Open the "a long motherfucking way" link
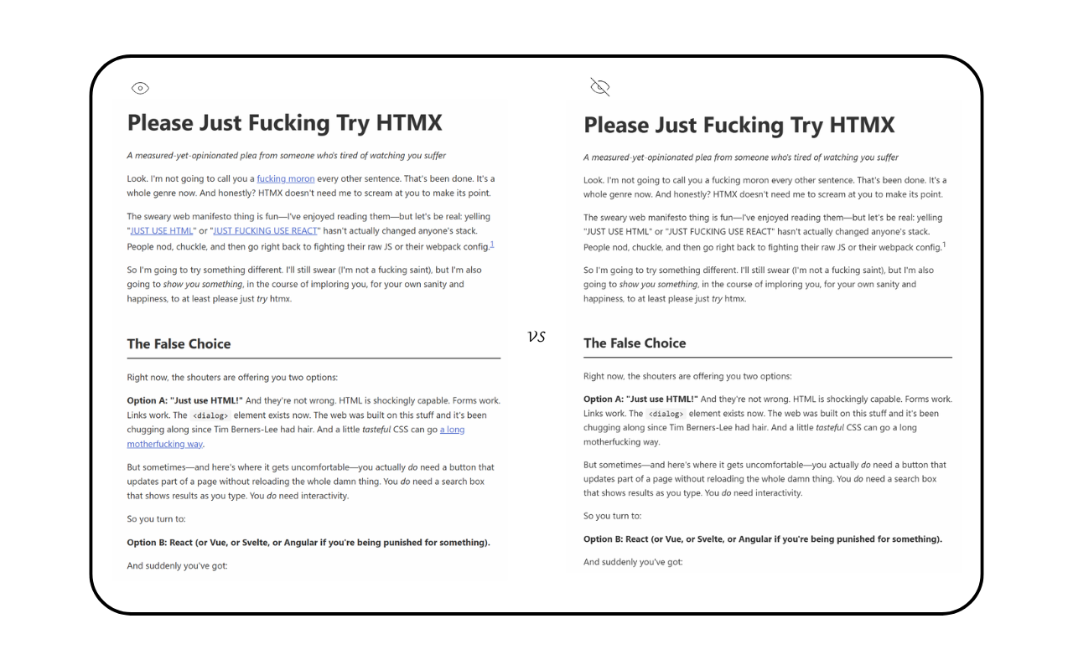 click(x=452, y=430)
